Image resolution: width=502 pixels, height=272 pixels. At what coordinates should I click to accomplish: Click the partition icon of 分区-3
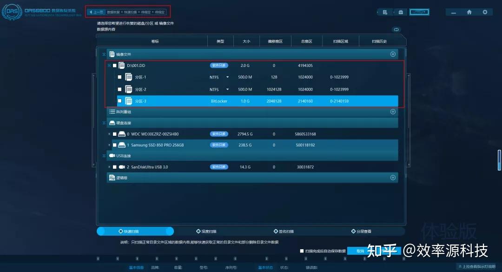tap(129, 101)
